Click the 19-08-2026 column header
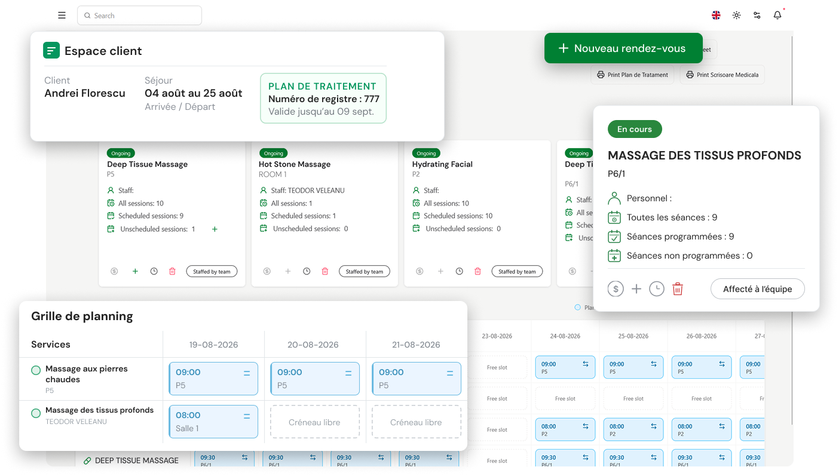This screenshot has height=476, width=839. point(213,345)
